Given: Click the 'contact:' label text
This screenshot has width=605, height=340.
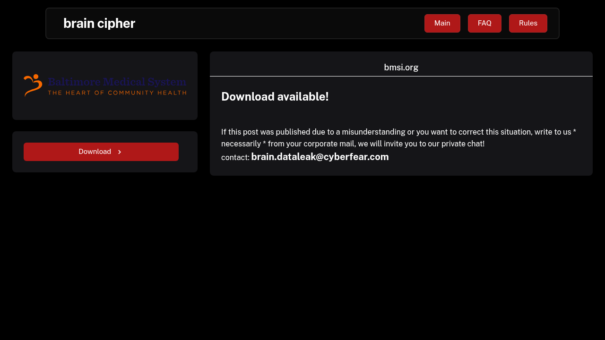Looking at the screenshot, I should [x=235, y=158].
